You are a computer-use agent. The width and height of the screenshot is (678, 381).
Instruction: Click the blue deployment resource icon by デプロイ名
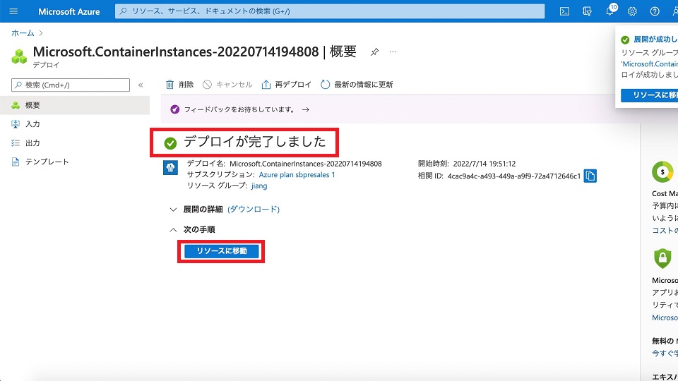pos(170,168)
